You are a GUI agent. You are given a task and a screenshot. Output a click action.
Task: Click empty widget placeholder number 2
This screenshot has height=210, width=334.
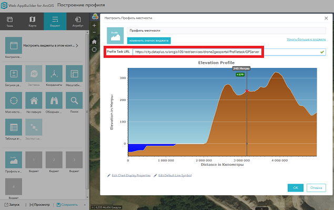(x=54, y=159)
